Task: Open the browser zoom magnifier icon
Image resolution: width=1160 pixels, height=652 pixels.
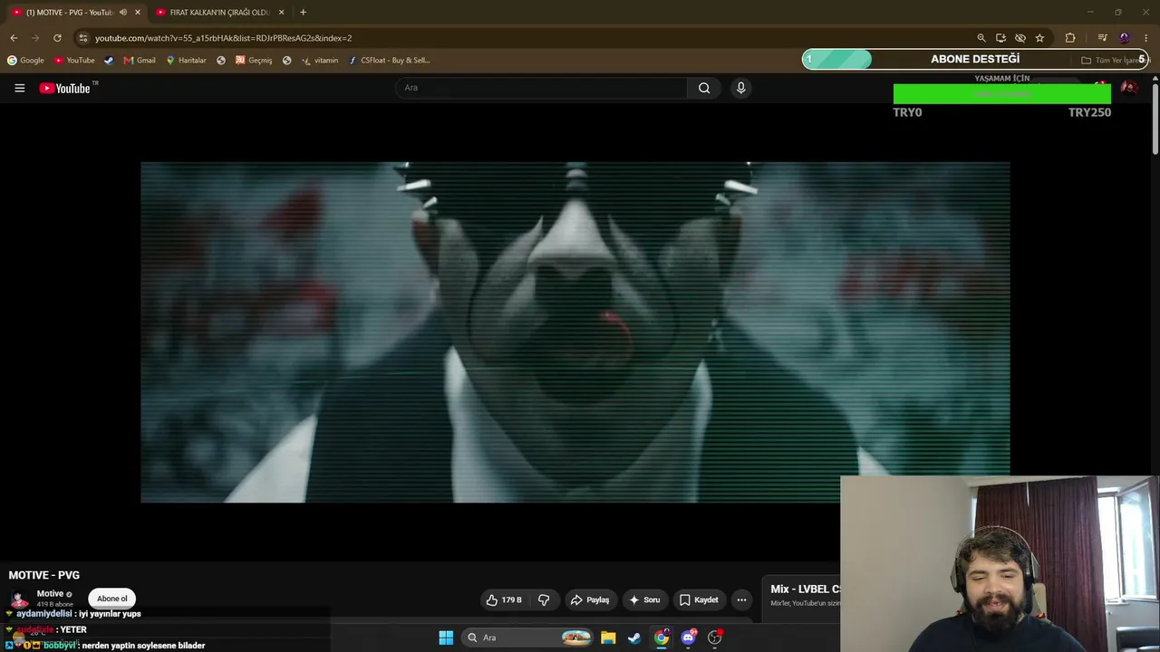Action: (x=981, y=38)
